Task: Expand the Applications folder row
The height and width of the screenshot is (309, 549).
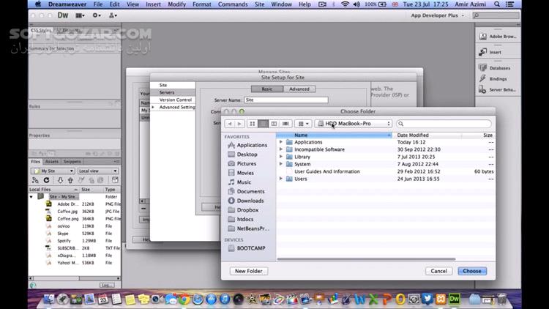Action: (x=281, y=142)
